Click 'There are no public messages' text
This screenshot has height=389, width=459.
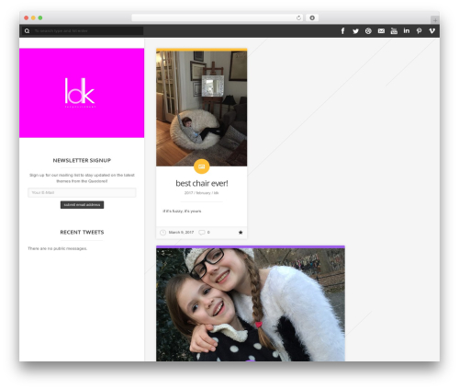pyautogui.click(x=58, y=248)
